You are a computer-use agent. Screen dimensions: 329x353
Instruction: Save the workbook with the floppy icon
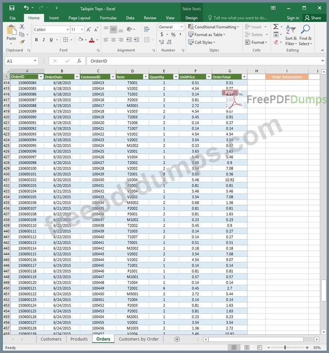coord(12,8)
